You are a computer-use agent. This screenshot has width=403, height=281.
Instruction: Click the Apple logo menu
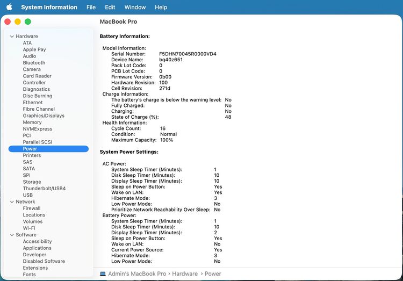click(9, 8)
